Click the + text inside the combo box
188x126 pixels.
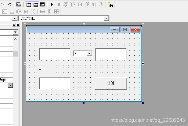coord(76,54)
